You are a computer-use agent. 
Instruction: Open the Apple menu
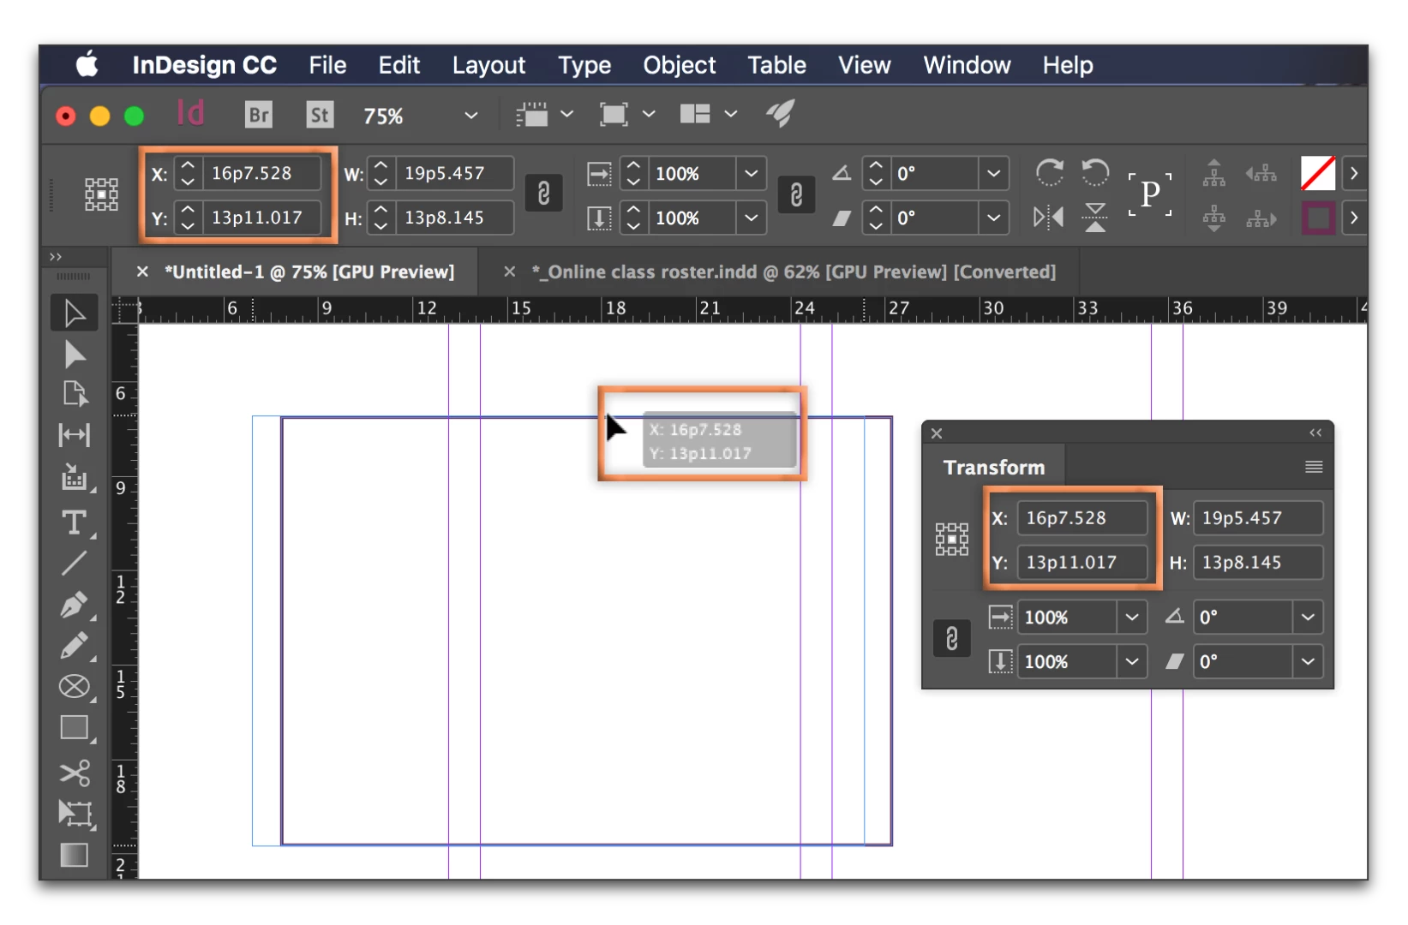click(x=87, y=64)
